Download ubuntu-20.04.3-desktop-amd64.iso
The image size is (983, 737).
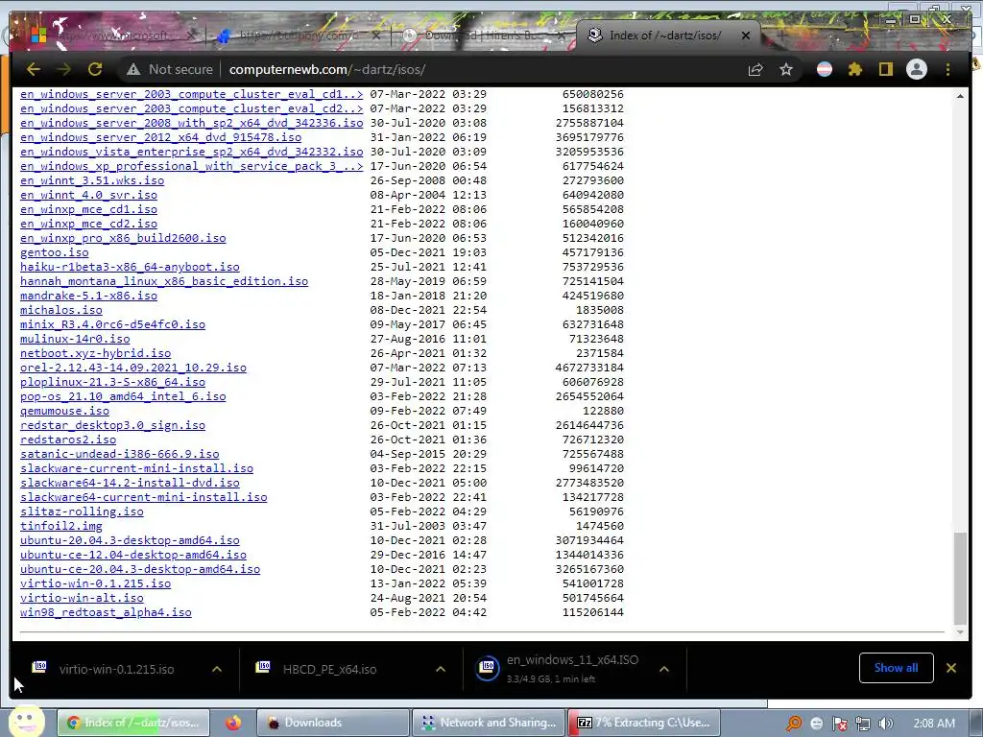click(130, 540)
